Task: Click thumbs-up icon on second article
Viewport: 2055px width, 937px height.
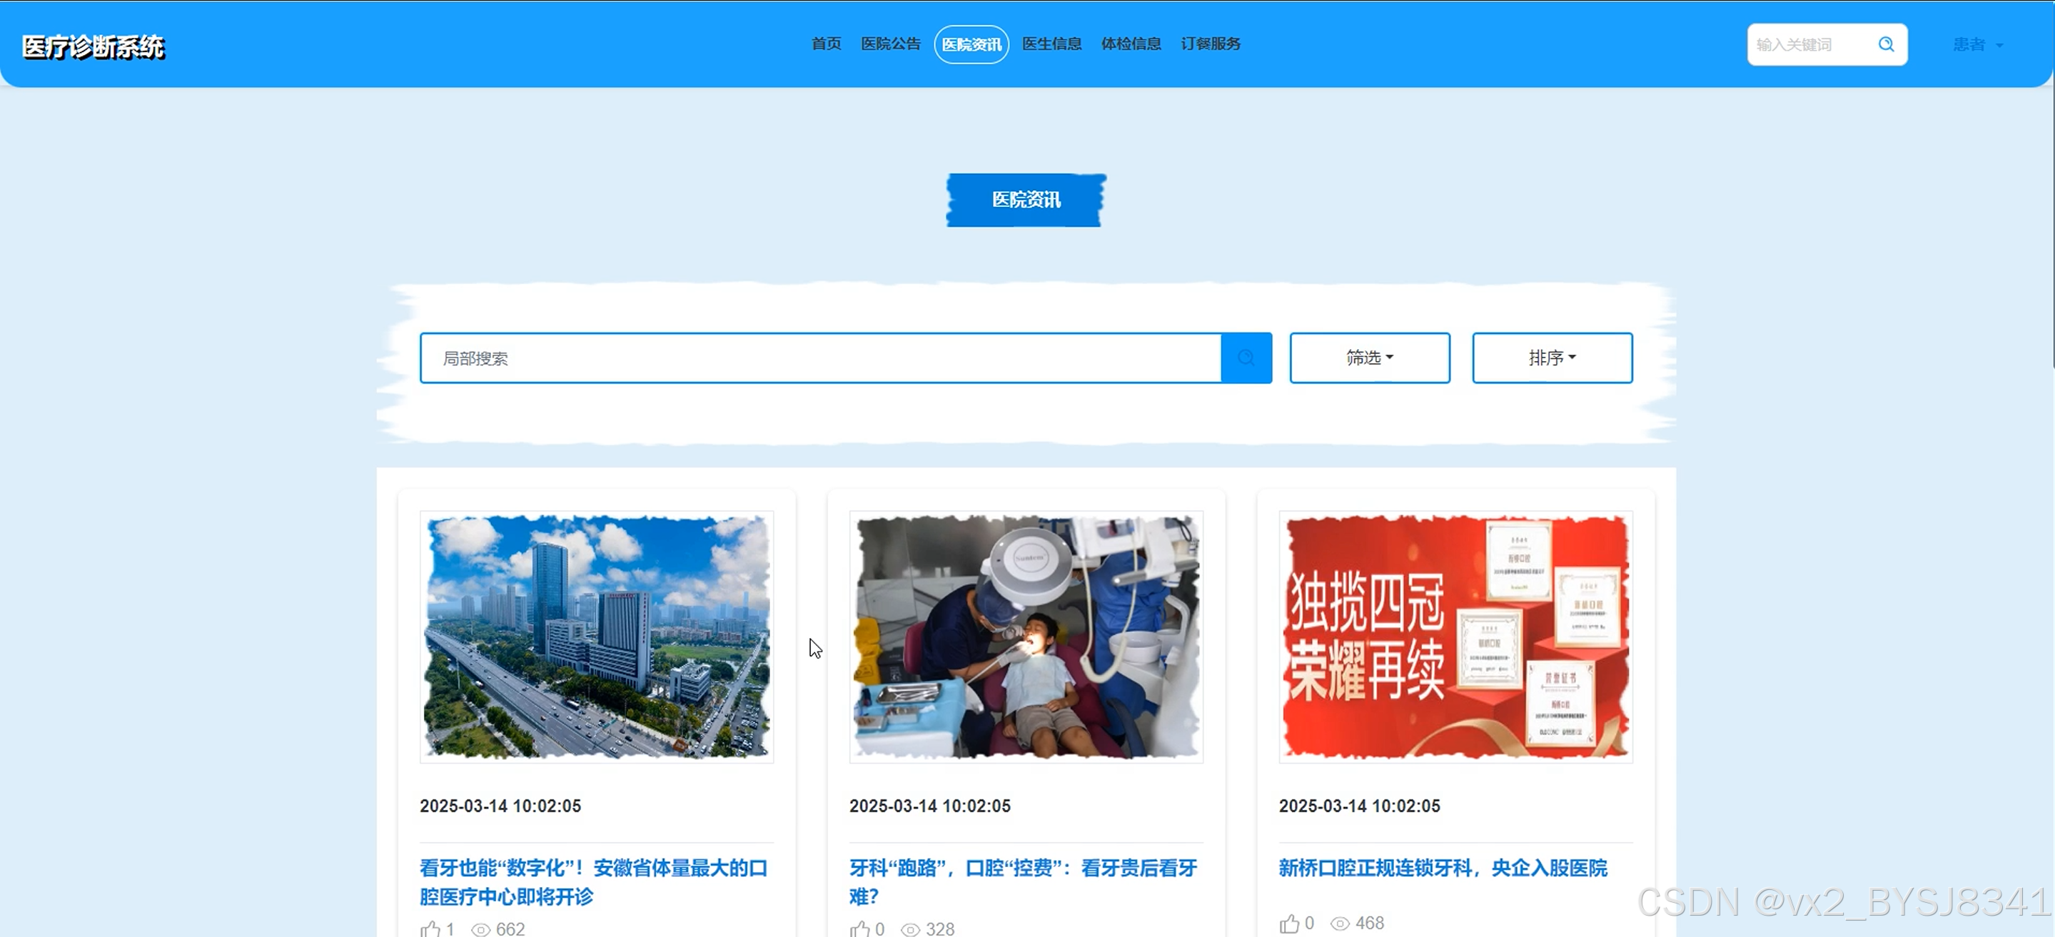Action: point(860,928)
